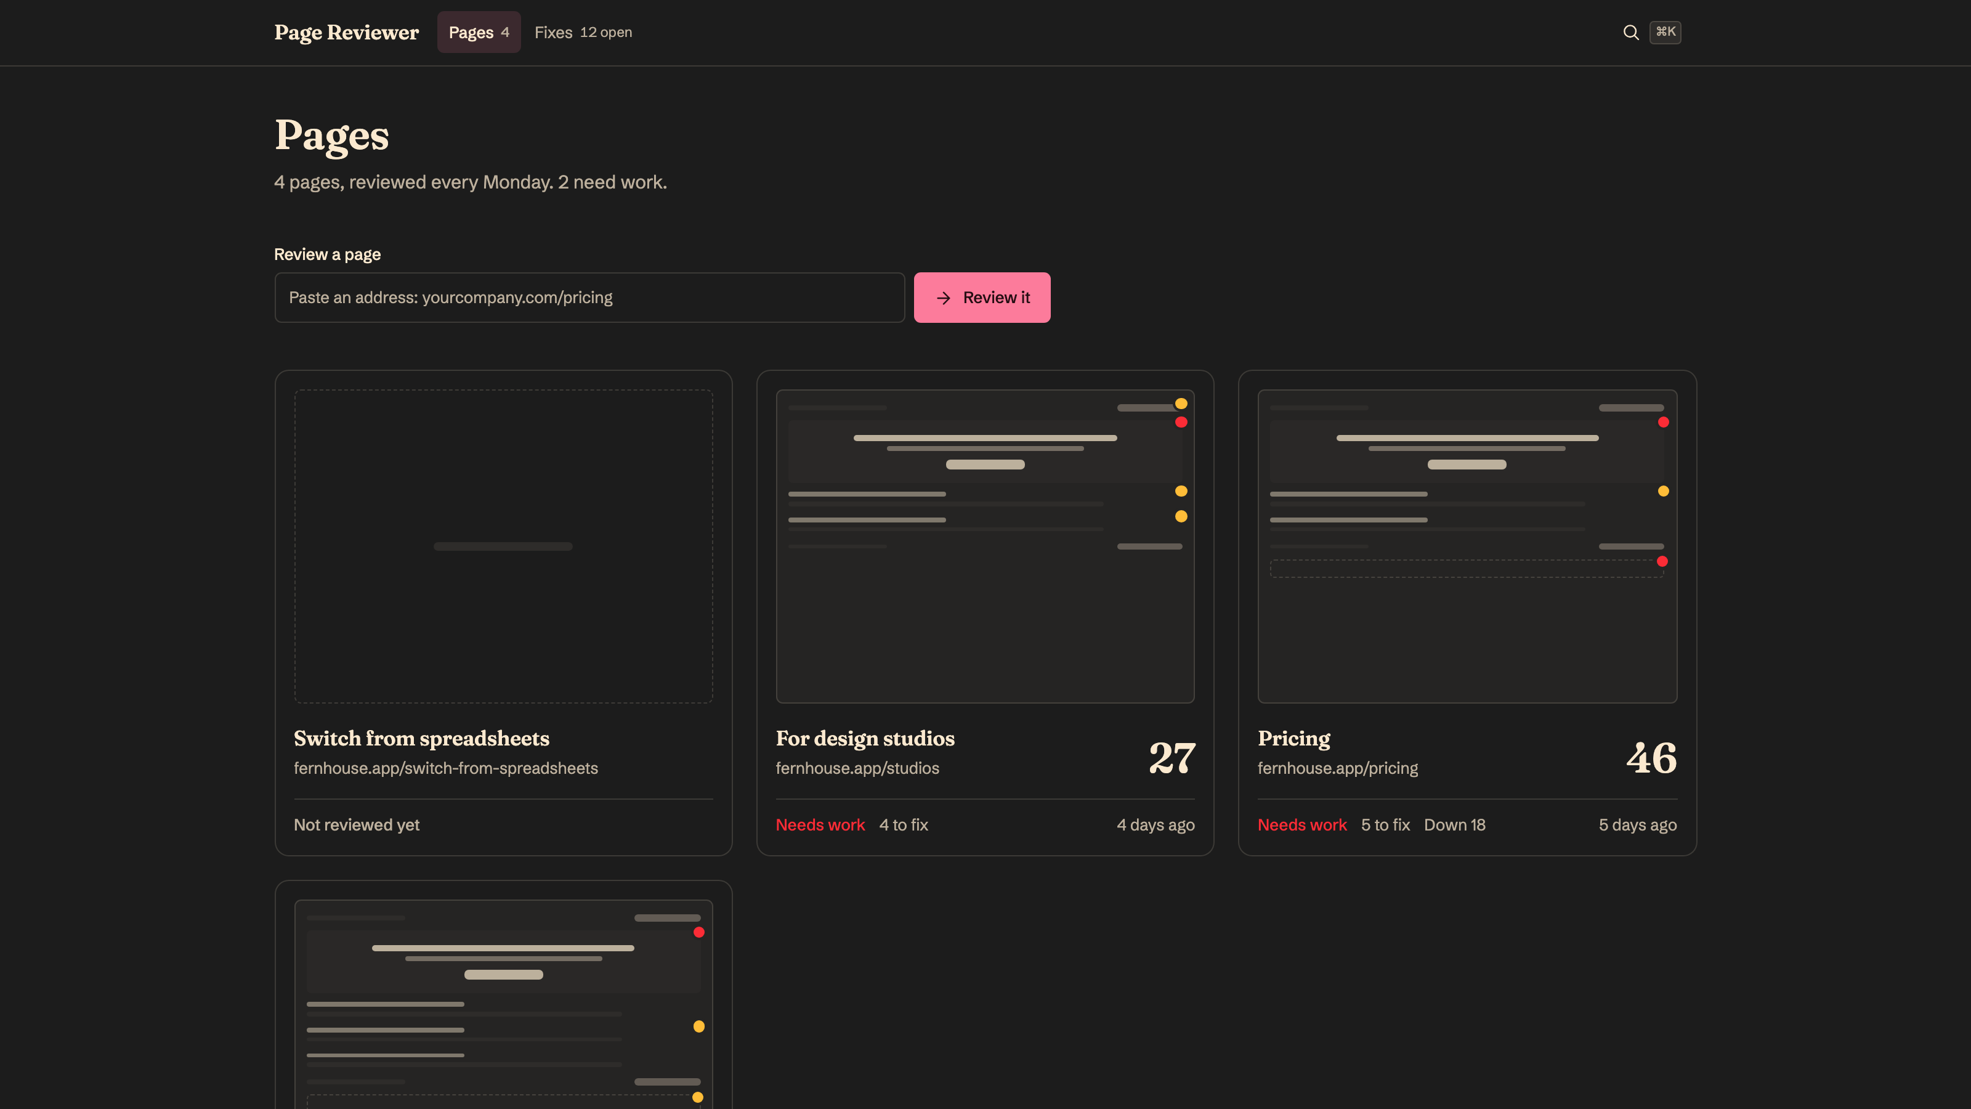This screenshot has width=1971, height=1109.
Task: Click the Review it button
Action: point(982,298)
